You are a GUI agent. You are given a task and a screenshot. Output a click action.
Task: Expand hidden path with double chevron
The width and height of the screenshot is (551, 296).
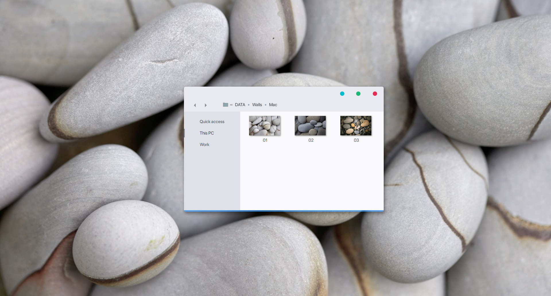point(231,105)
